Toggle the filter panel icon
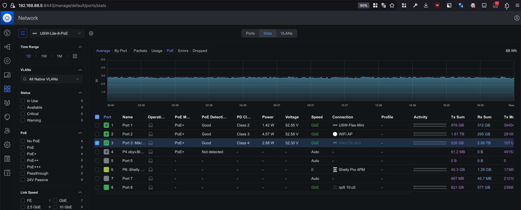The image size is (521, 210). point(23,33)
